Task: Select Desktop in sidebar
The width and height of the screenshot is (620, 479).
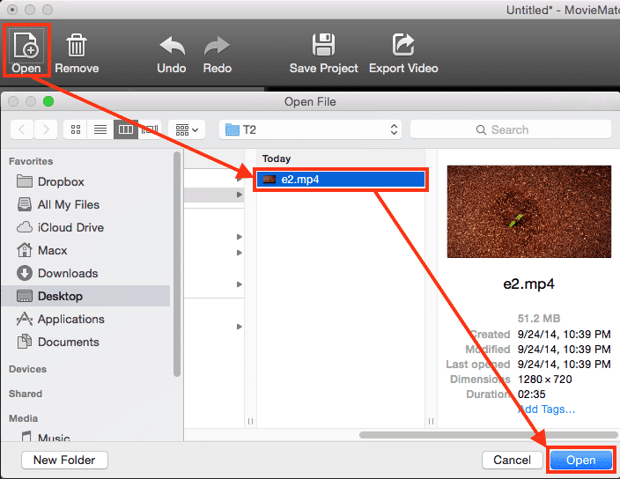Action: (86, 296)
